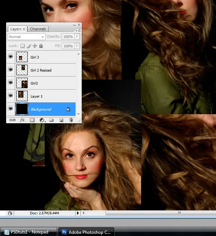Open the Opacity slider arrow
The image size is (216, 236).
[77, 37]
